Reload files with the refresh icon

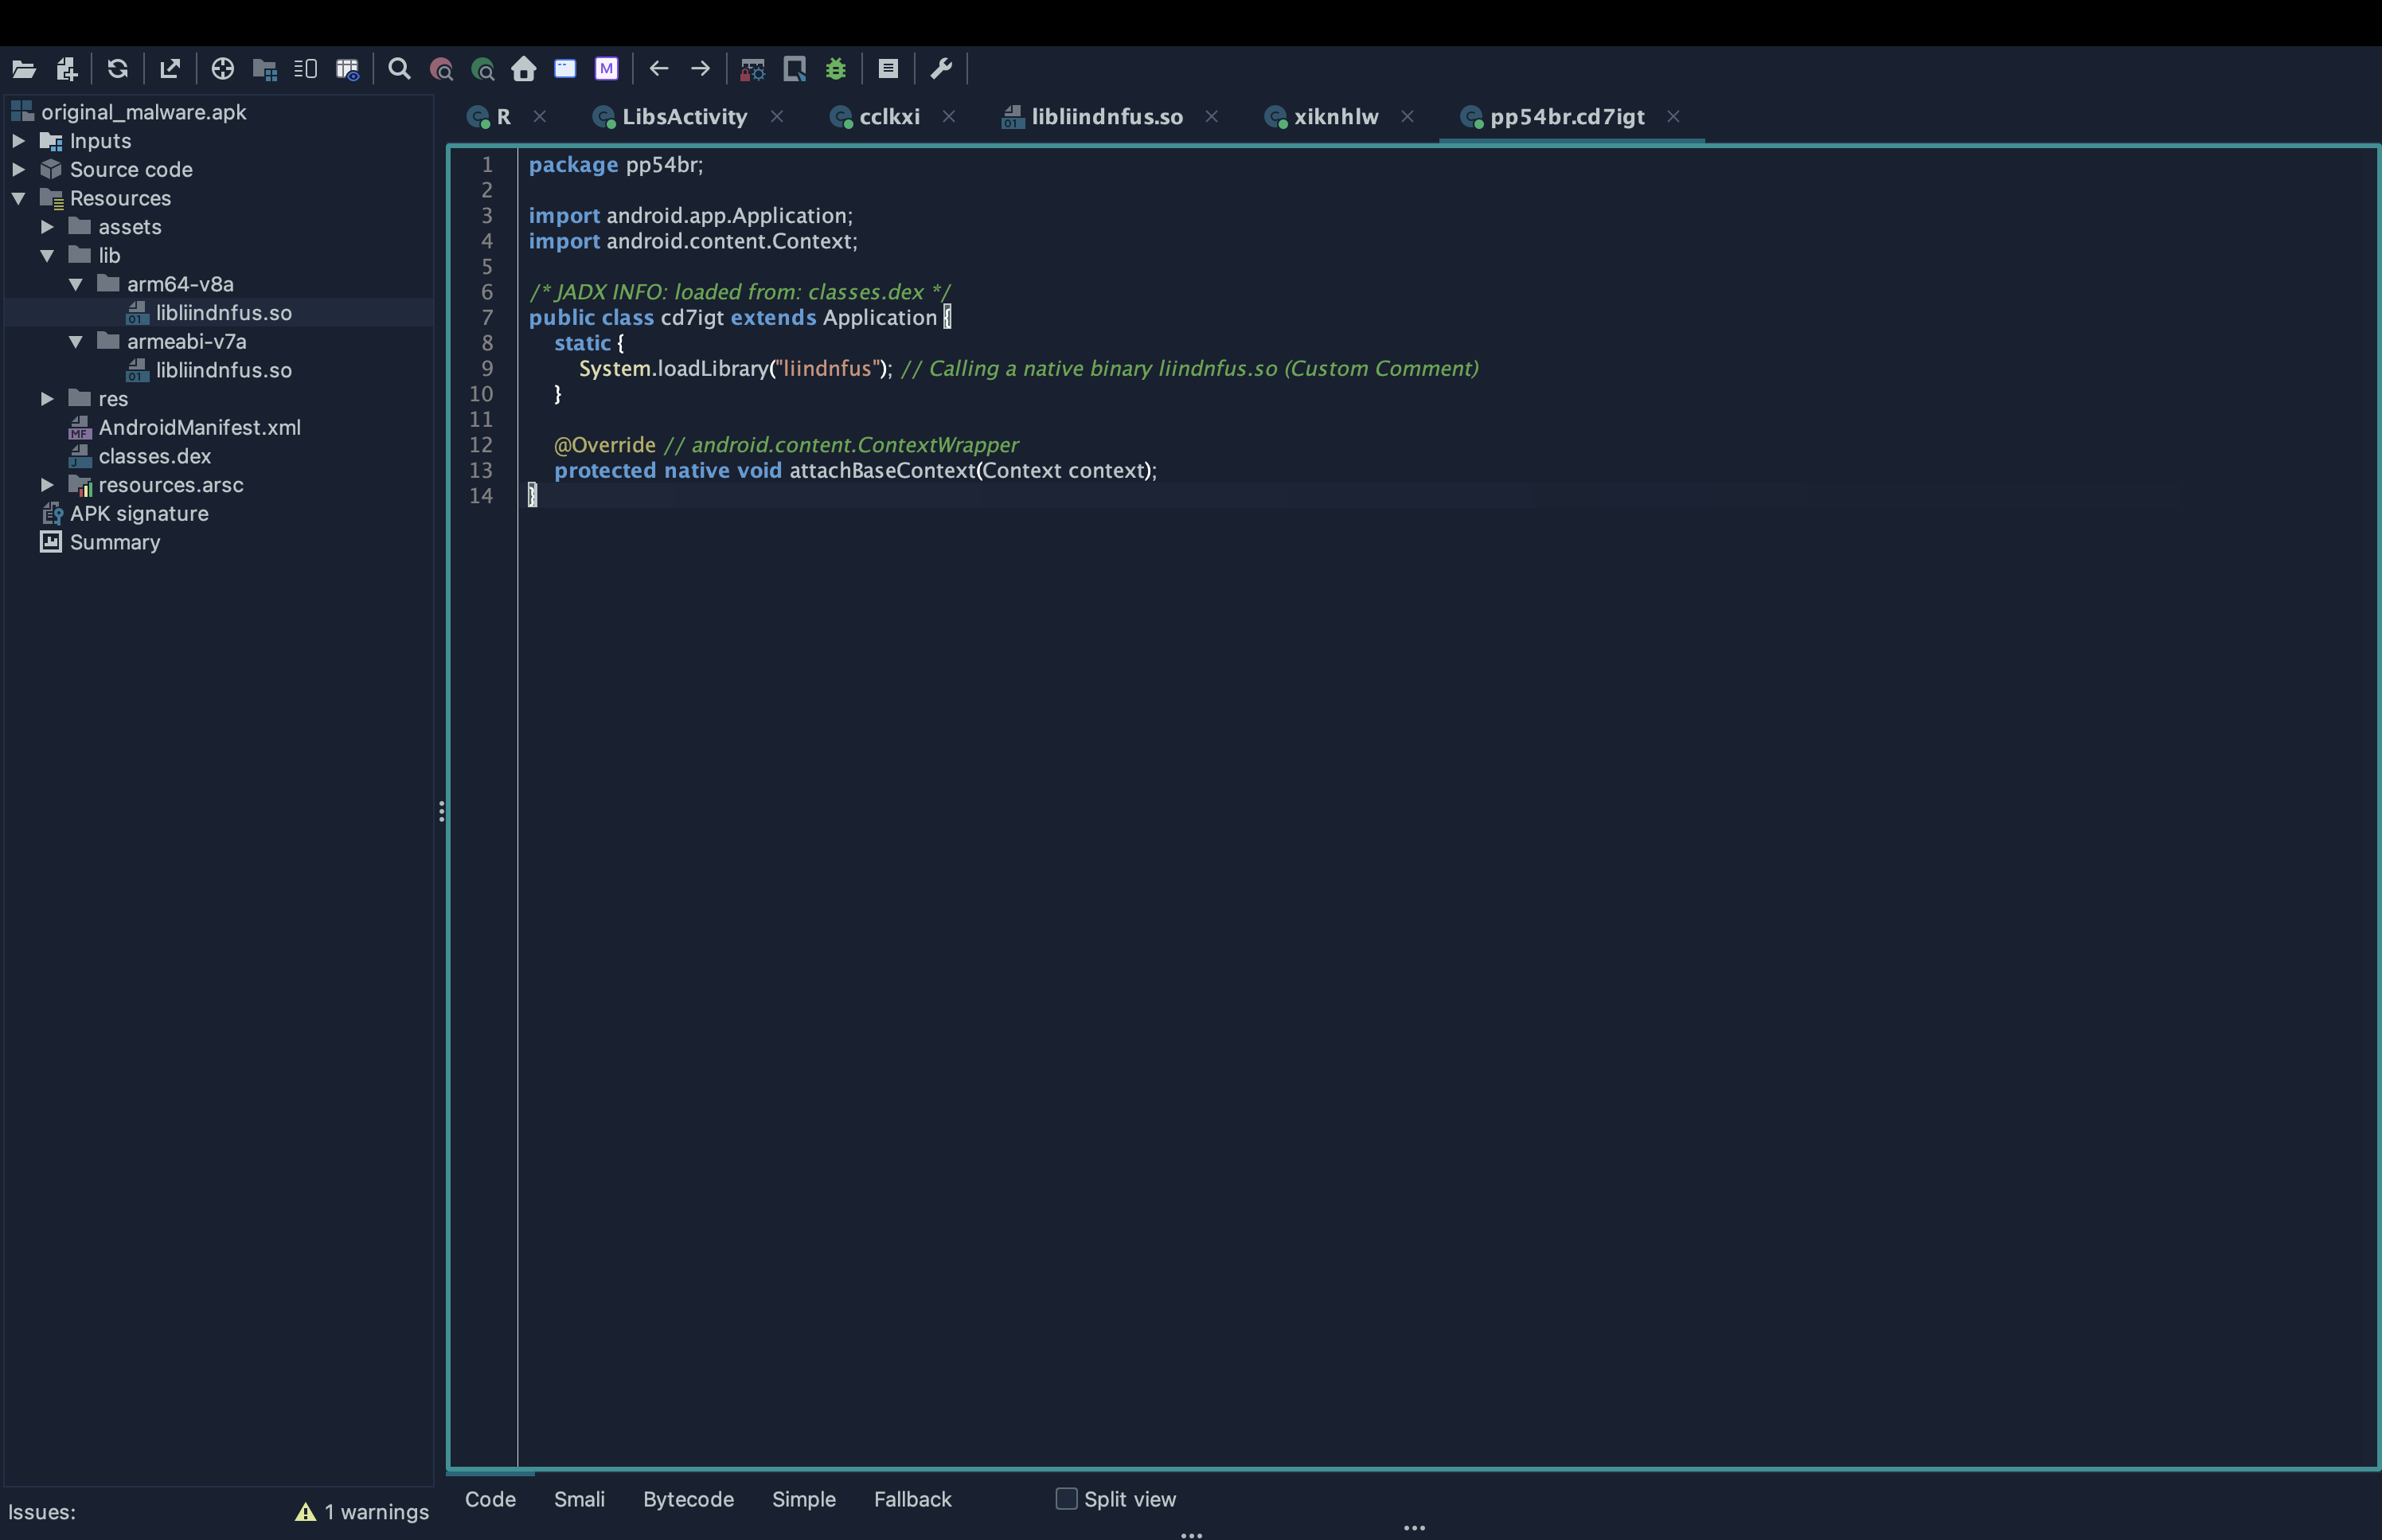118,69
